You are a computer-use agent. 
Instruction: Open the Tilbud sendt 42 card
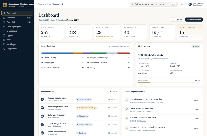[x=134, y=32]
